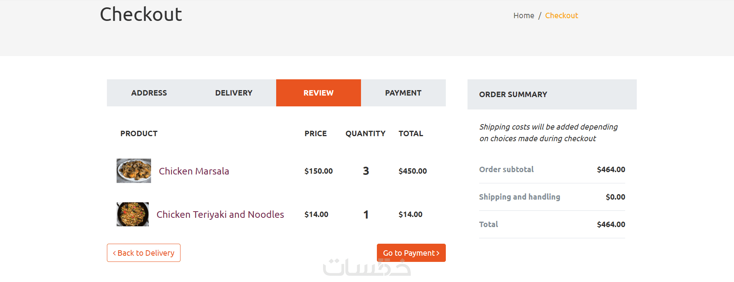The width and height of the screenshot is (734, 282).
Task: Click the Shipping and handling label
Action: coord(519,197)
